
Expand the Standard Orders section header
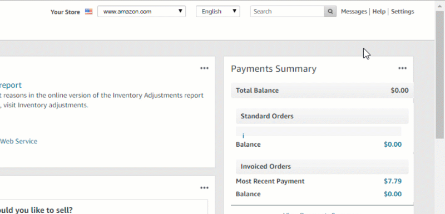pyautogui.click(x=322, y=116)
